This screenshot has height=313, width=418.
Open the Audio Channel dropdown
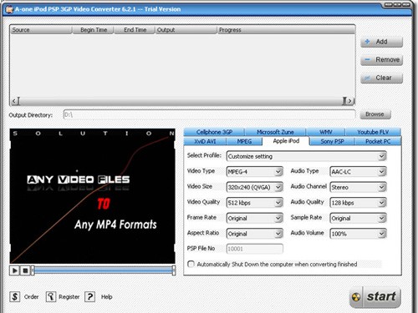358,187
